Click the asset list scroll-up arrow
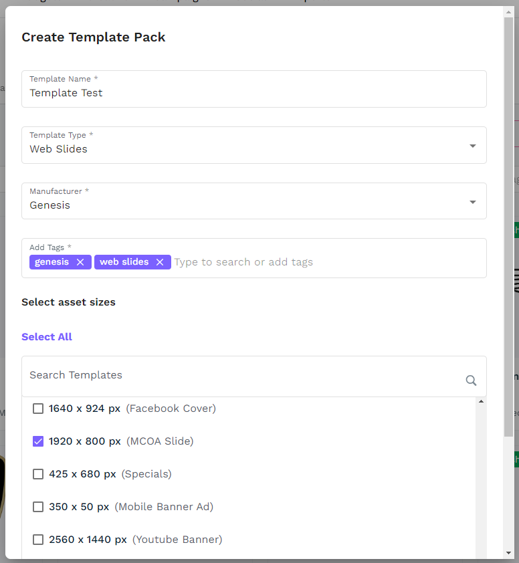The image size is (519, 563). 481,401
